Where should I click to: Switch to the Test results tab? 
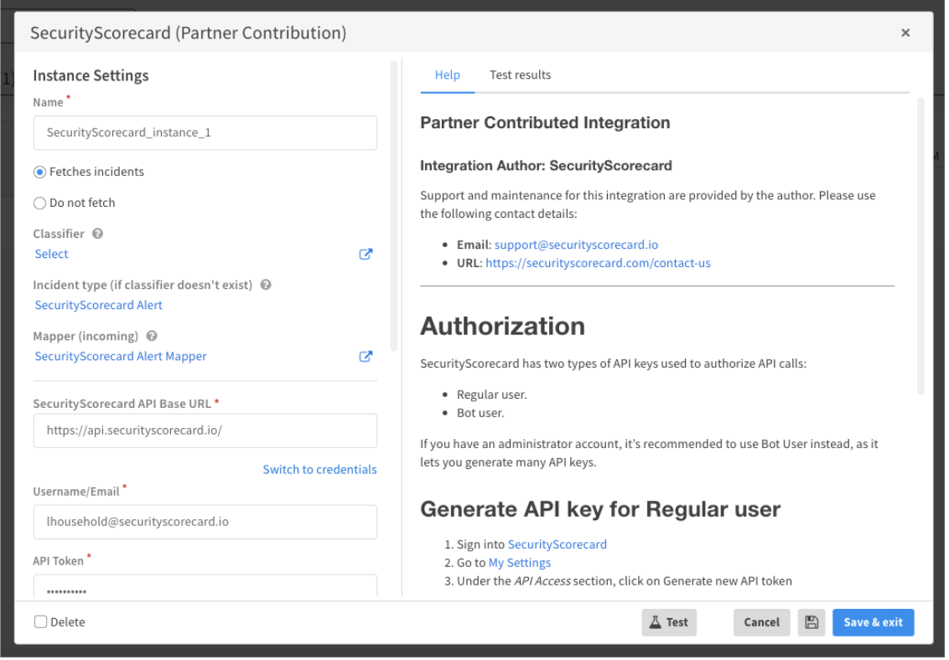(x=522, y=75)
